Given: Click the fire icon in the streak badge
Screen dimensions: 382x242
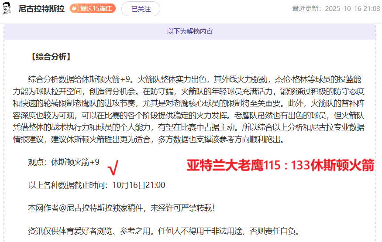Looking at the screenshot, I should point(75,8).
